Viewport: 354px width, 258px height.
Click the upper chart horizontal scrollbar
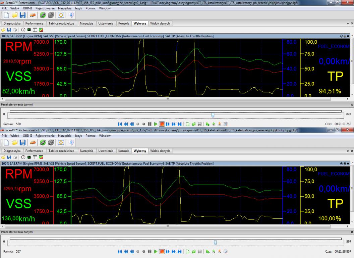click(x=168, y=99)
